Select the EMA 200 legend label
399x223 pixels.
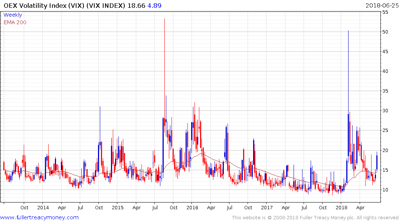click(x=15, y=22)
